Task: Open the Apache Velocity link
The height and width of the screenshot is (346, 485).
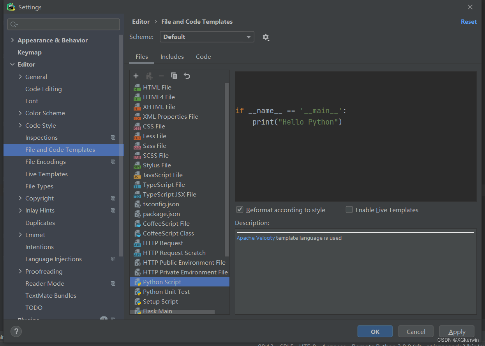Action: (256, 238)
